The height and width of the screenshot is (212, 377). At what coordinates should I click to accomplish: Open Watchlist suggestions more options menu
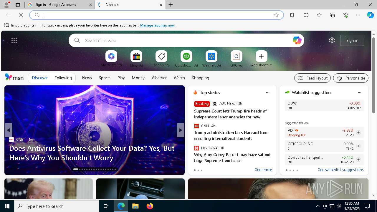point(360,92)
